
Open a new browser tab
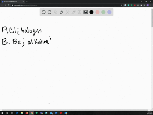(x=27, y=2)
